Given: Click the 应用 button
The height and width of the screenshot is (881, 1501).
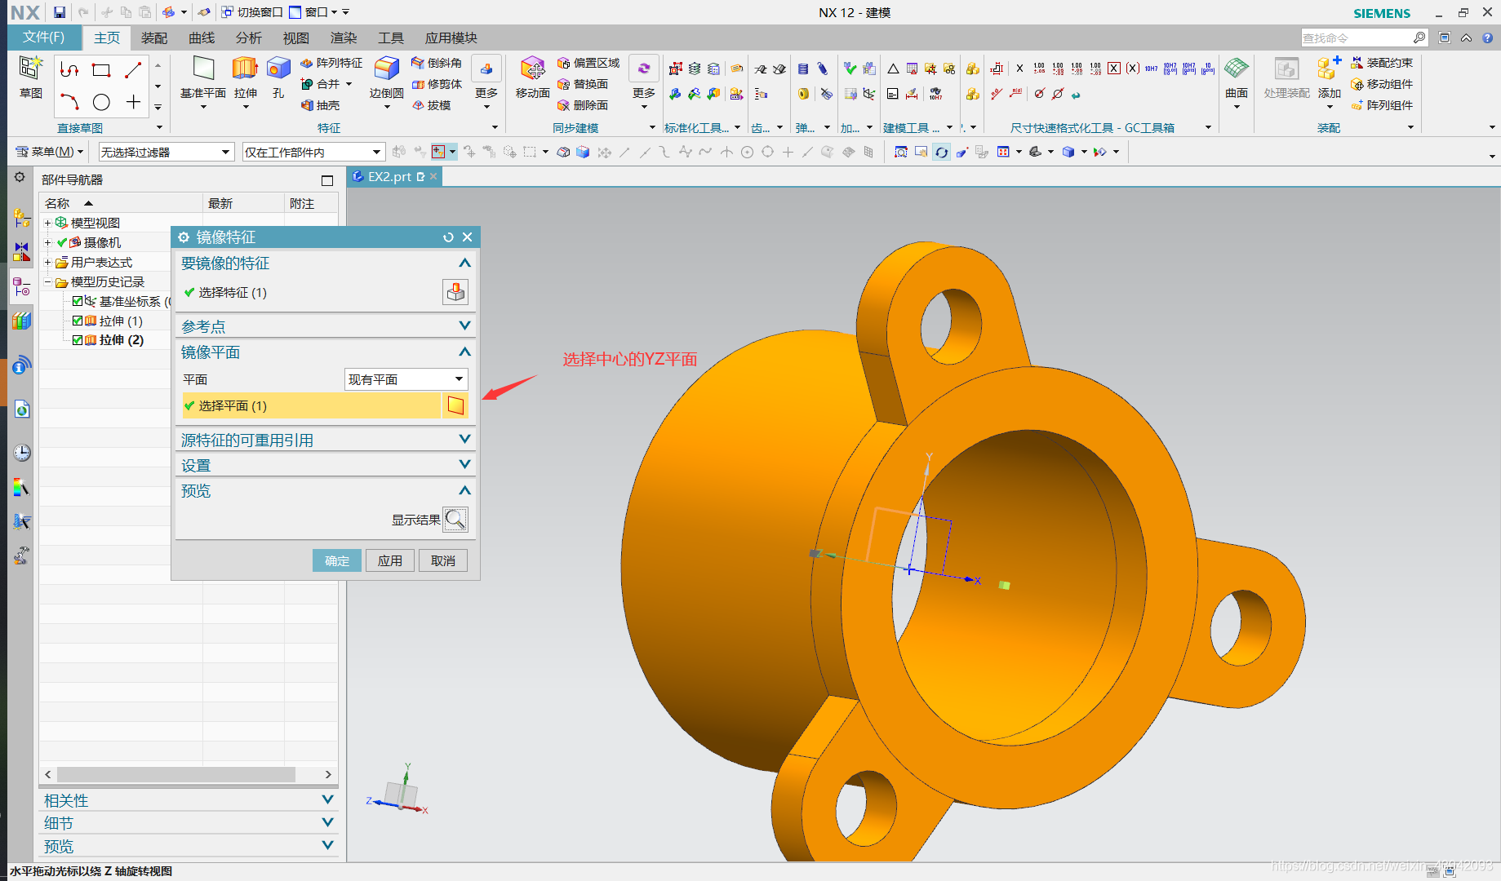Looking at the screenshot, I should [390, 560].
